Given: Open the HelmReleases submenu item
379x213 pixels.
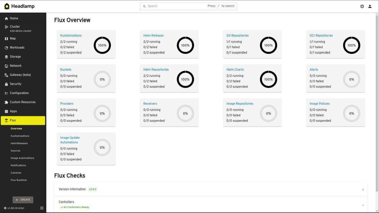Looking at the screenshot, I should tap(19, 143).
